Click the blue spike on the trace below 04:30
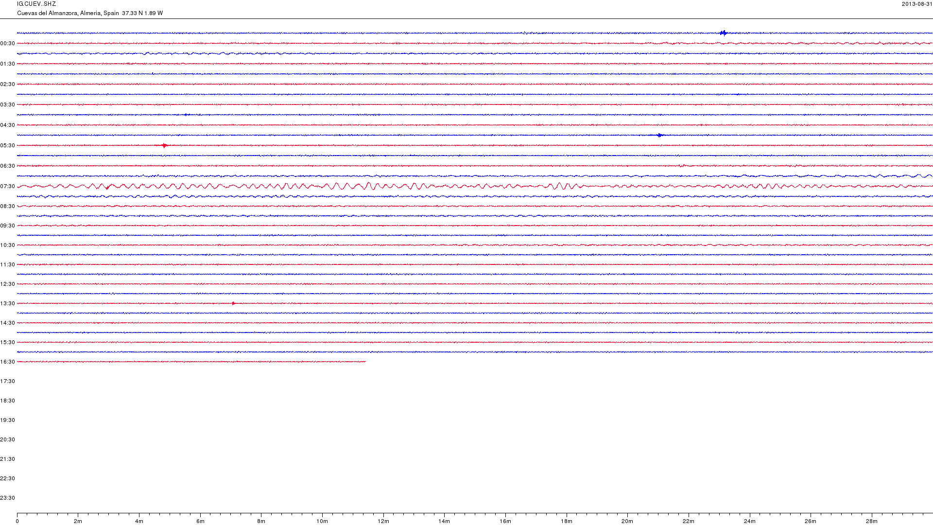This screenshot has width=933, height=525. 659,135
